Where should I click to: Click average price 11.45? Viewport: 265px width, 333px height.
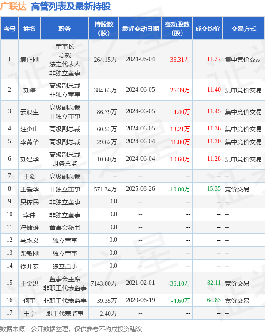click(214, 111)
